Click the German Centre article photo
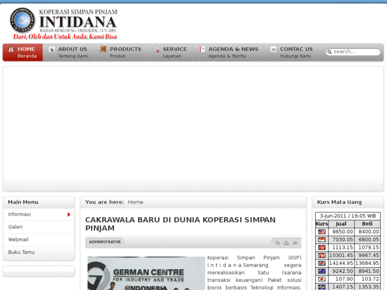 pos(146,273)
